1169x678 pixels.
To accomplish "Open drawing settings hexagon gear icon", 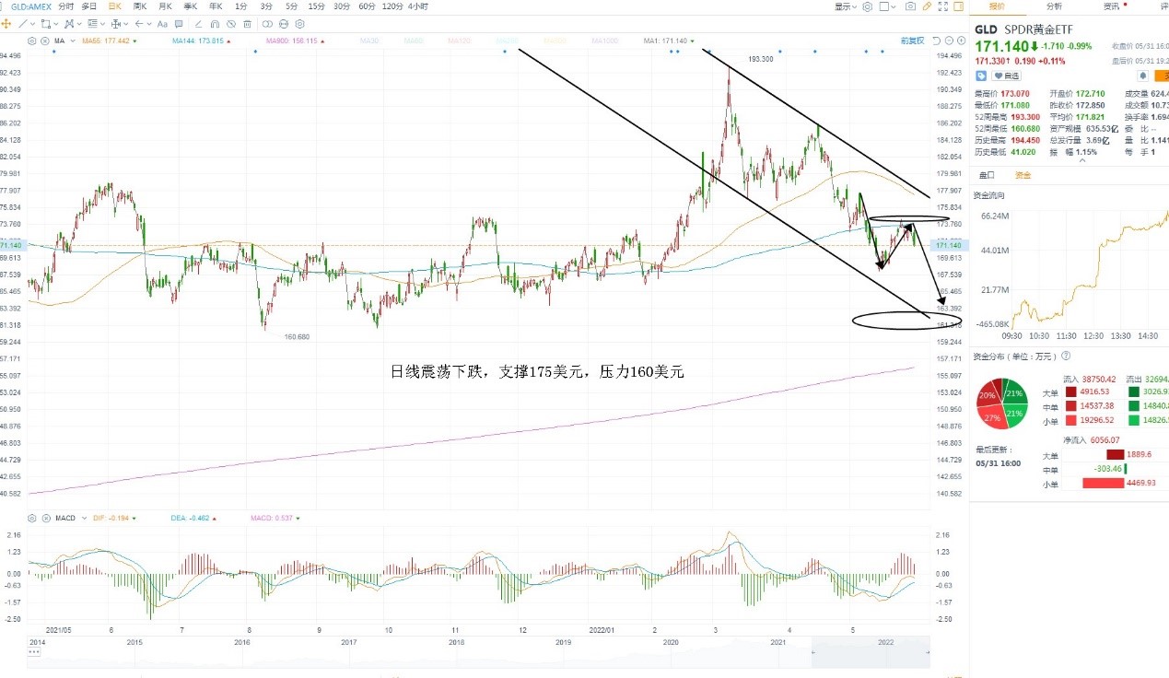I will tap(299, 24).
